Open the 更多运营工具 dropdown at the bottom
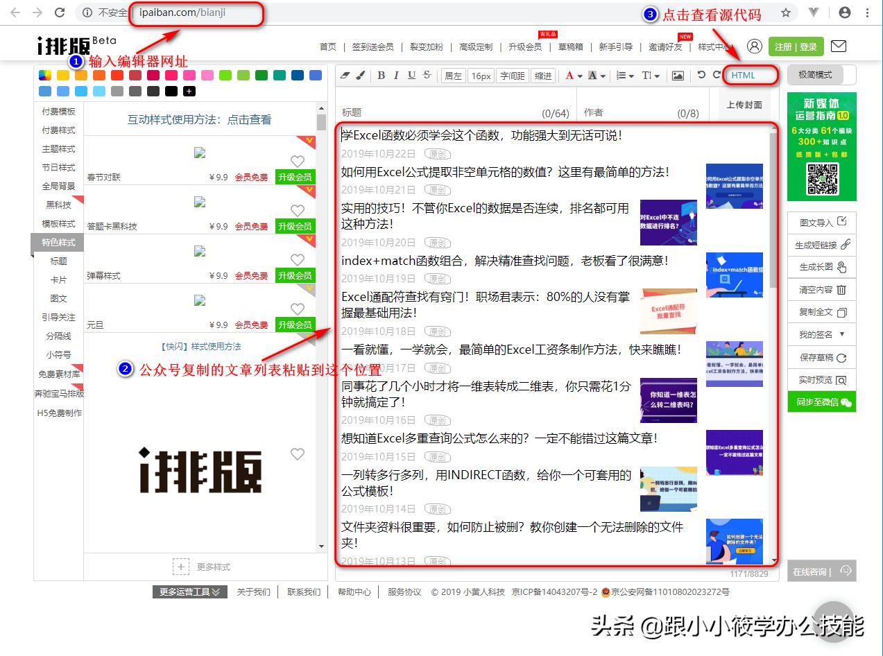Screen dimensions: 883x656 click(189, 592)
